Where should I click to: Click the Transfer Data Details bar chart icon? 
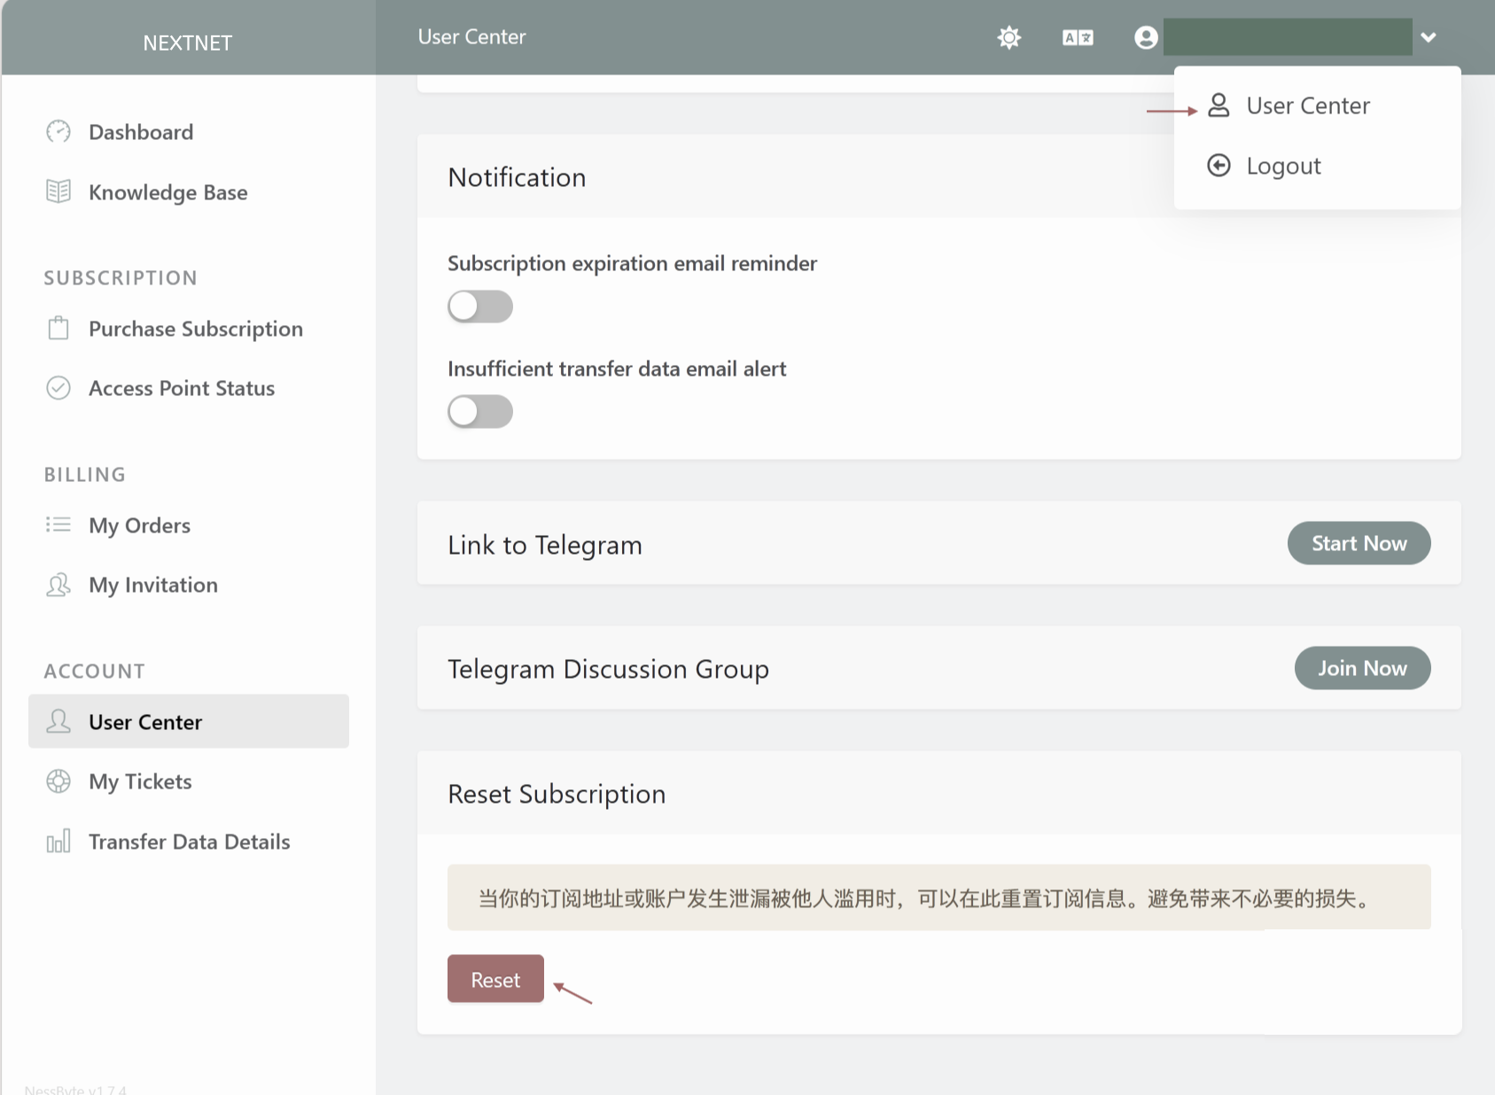tap(58, 841)
